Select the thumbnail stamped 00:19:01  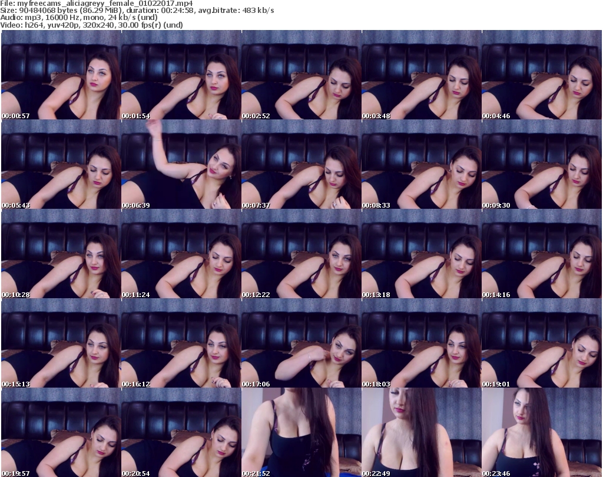(x=542, y=343)
